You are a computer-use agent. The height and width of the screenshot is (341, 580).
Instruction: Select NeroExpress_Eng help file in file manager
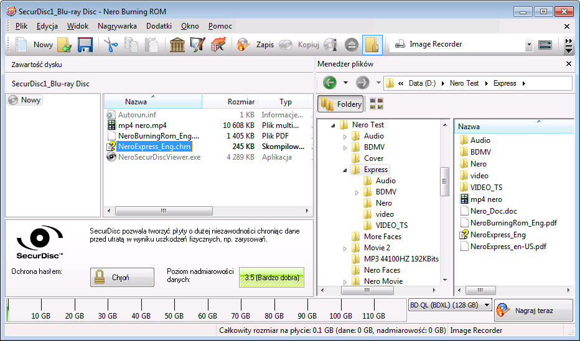click(x=498, y=235)
